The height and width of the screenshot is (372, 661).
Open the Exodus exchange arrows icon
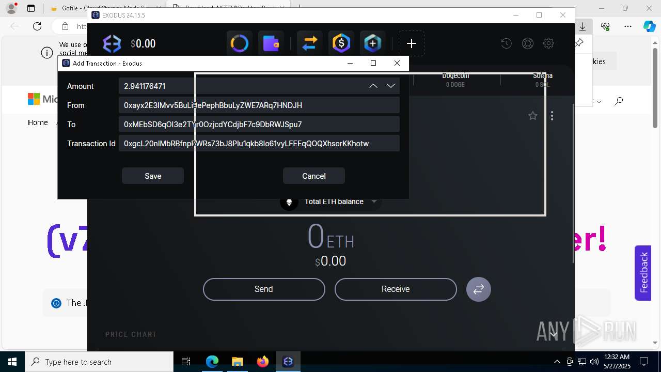309,43
